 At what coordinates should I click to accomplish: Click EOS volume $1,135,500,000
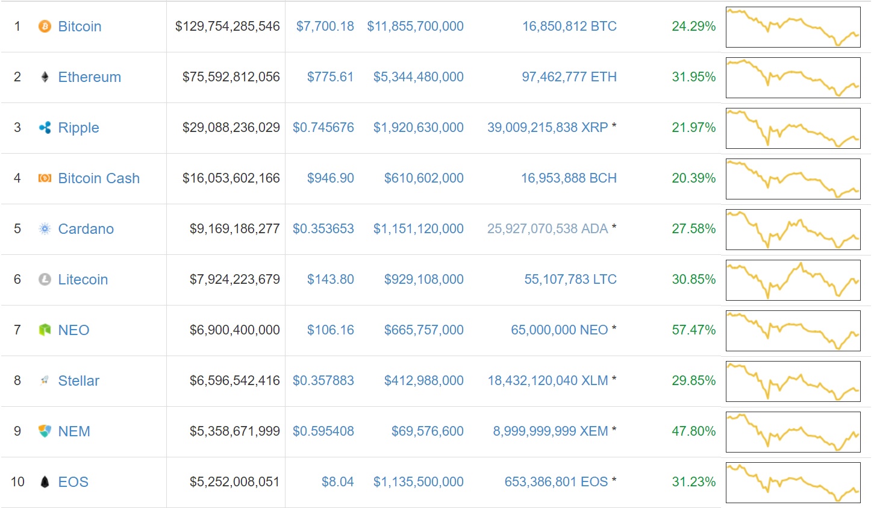tap(418, 482)
